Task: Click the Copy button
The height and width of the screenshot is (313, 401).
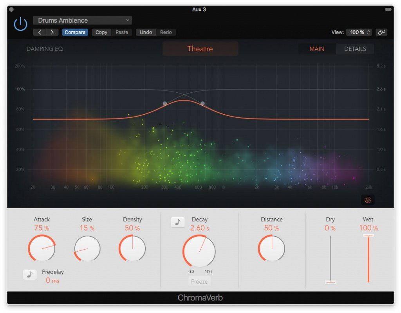Action: click(x=101, y=32)
